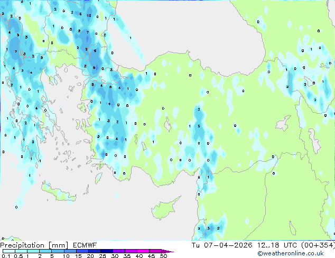335x258 pixels.
Task: Click the legend scale label "25"
Action: point(103,256)
